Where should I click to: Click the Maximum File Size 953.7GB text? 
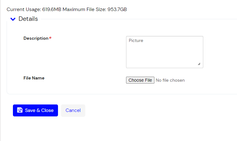click(x=95, y=9)
